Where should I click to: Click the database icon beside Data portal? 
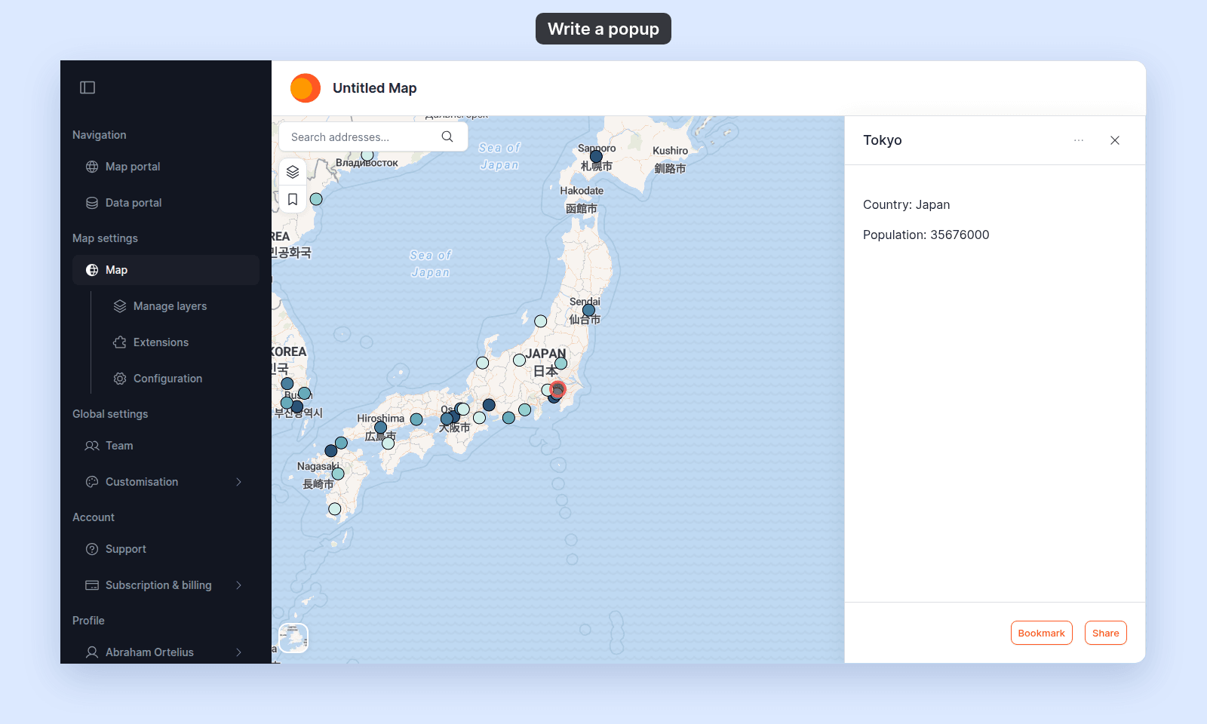pyautogui.click(x=92, y=203)
